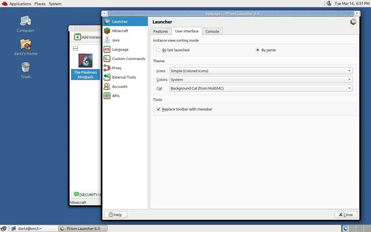Select By last launched sorting

point(173,50)
